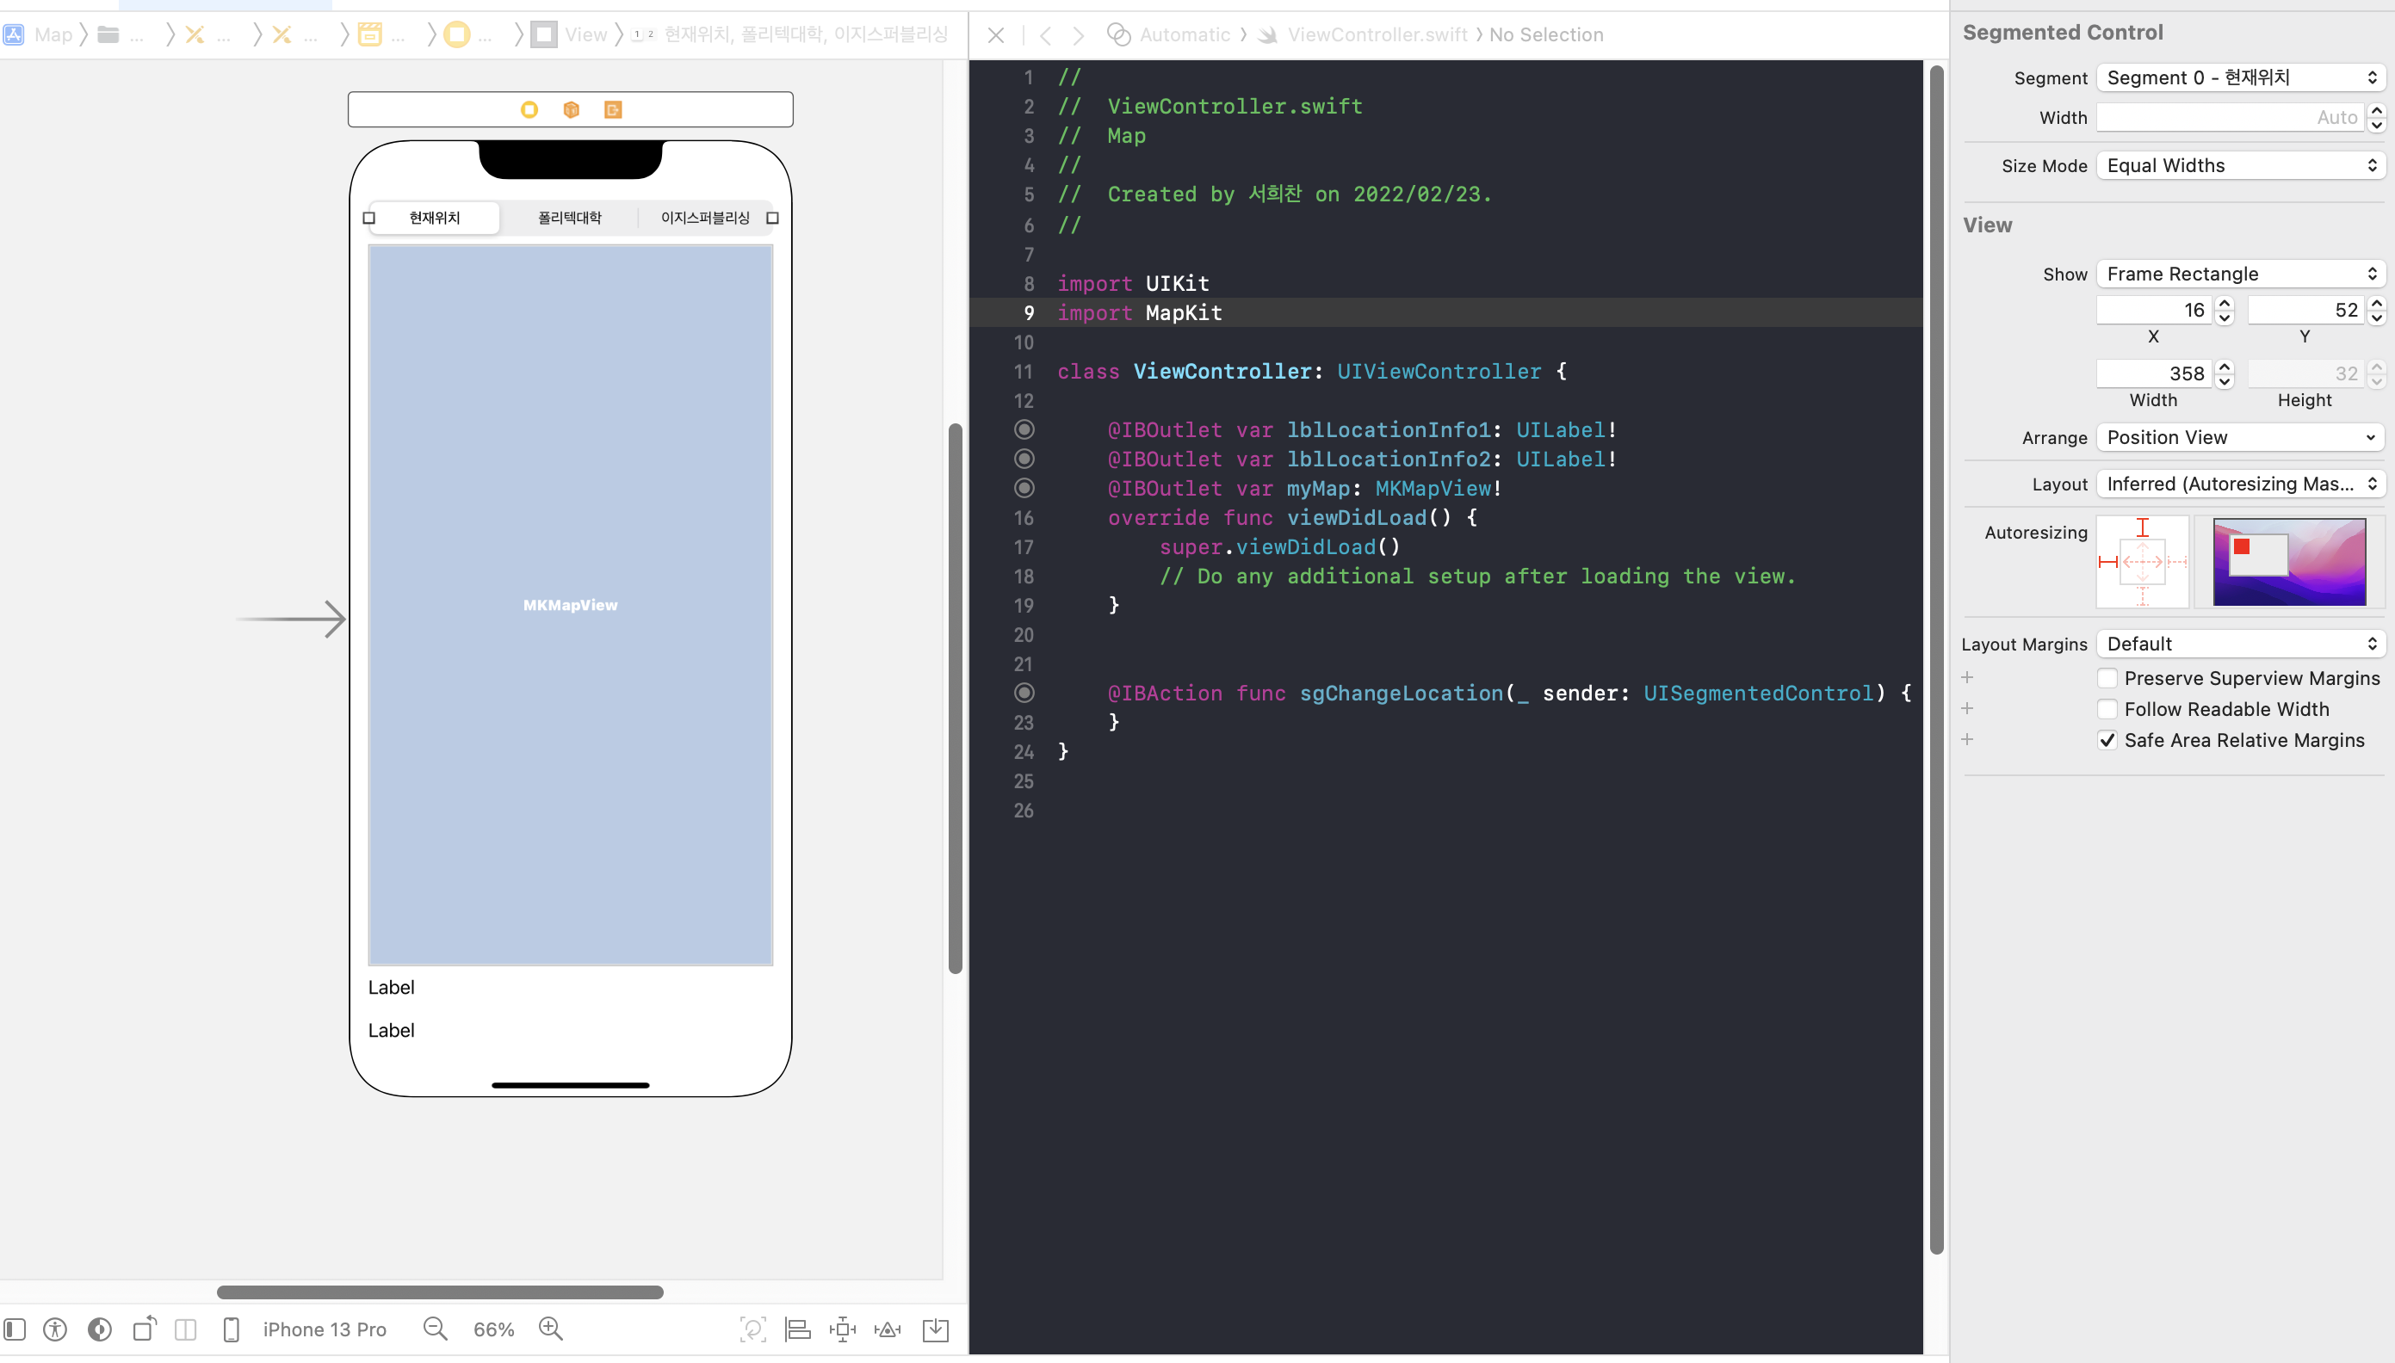Toggle the document outline sidebar icon
The width and height of the screenshot is (2395, 1363).
point(15,1329)
